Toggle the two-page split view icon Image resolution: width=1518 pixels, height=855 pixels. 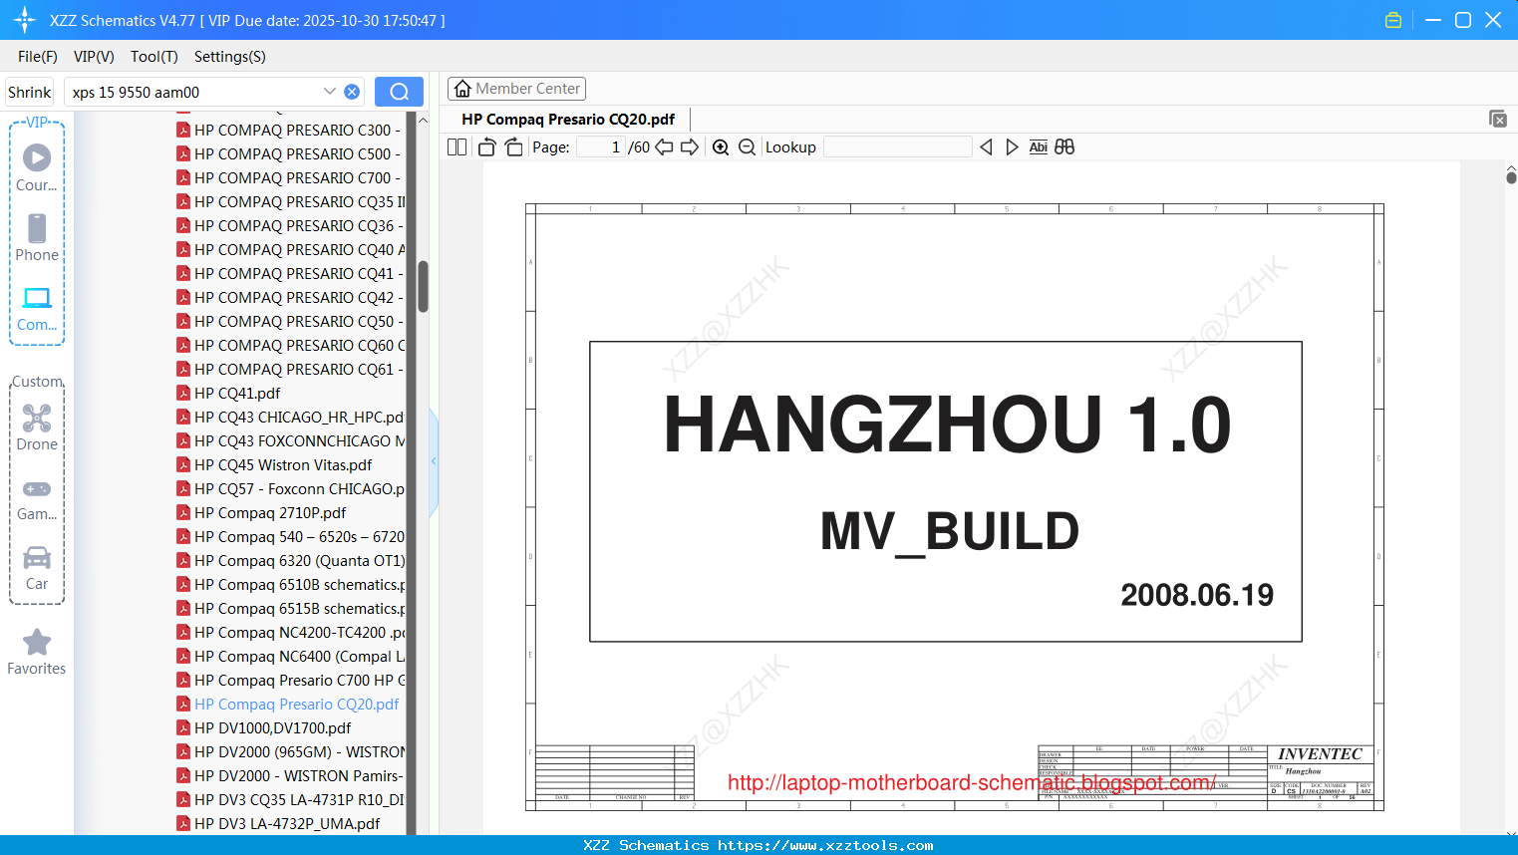click(456, 147)
